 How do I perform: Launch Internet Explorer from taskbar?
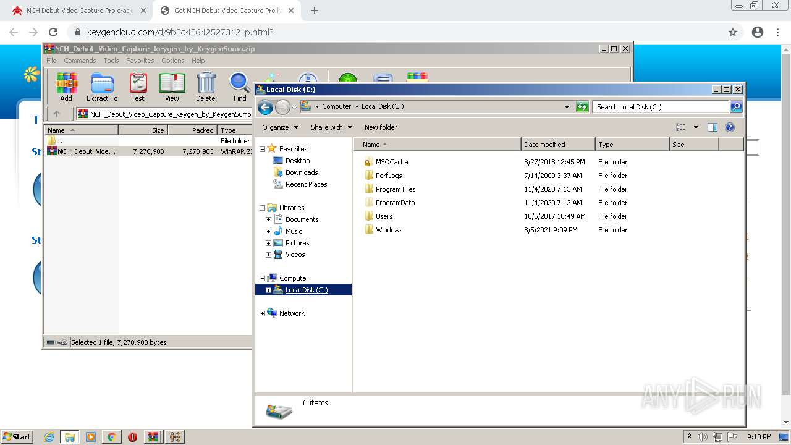(x=49, y=437)
